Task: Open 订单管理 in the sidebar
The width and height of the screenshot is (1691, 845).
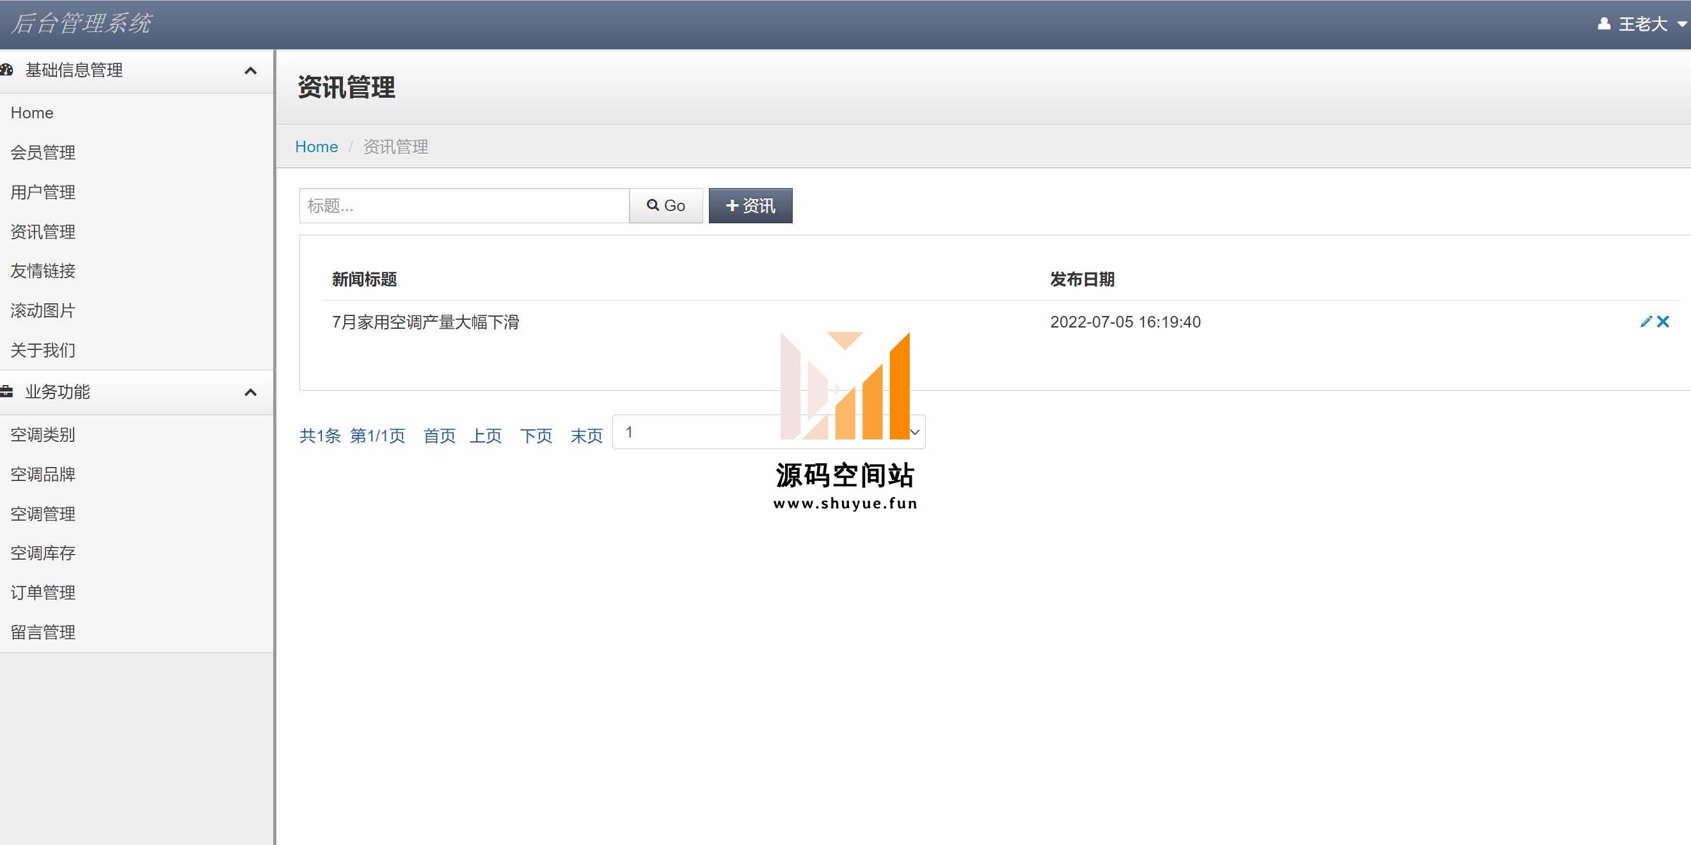Action: 43,592
